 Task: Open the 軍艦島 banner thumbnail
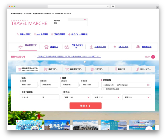(x=85, y=125)
